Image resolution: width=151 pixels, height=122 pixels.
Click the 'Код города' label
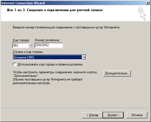(x=21, y=40)
